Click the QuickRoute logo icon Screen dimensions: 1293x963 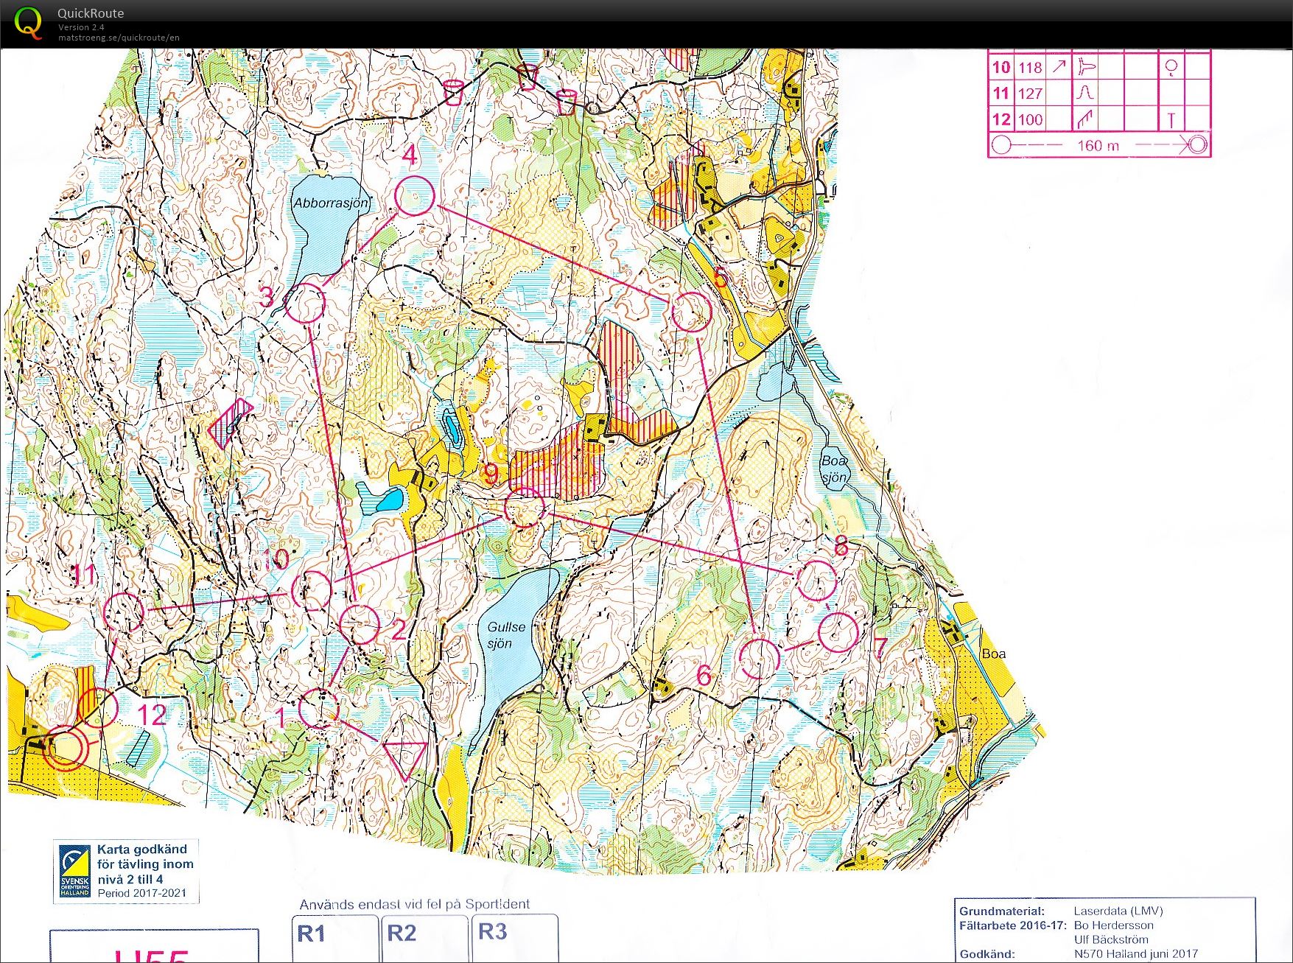tap(28, 23)
